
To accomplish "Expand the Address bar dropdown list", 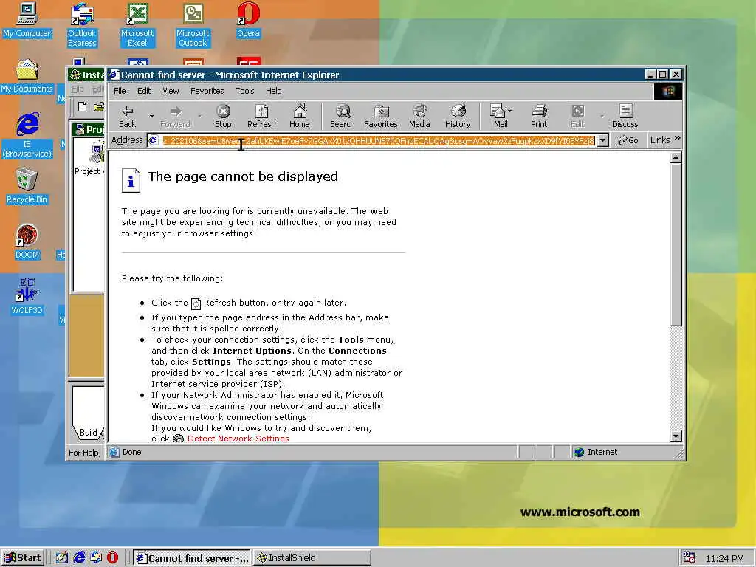I will click(x=603, y=140).
